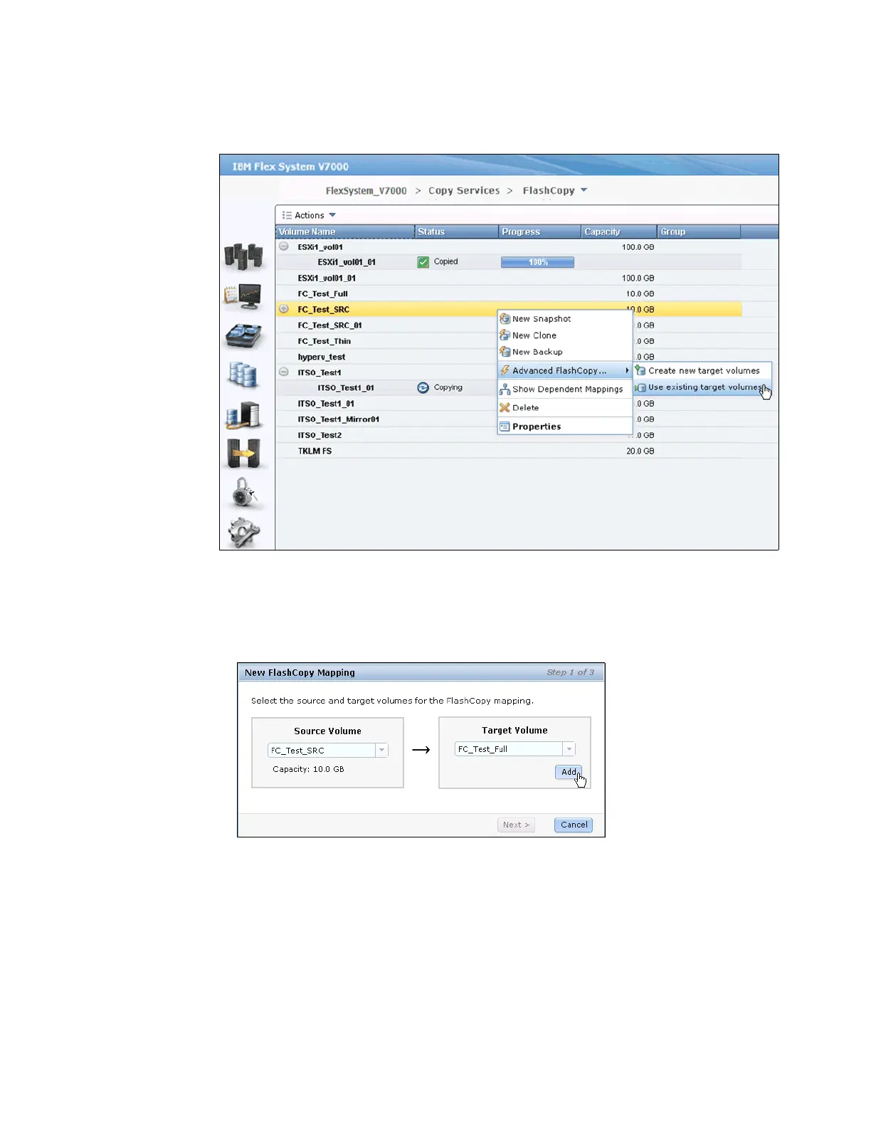Collapse the ESXi1_vol01 volume row
This screenshot has width=871, height=1128.
coord(284,246)
